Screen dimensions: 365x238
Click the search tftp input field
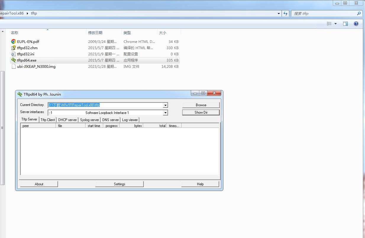coord(324,13)
